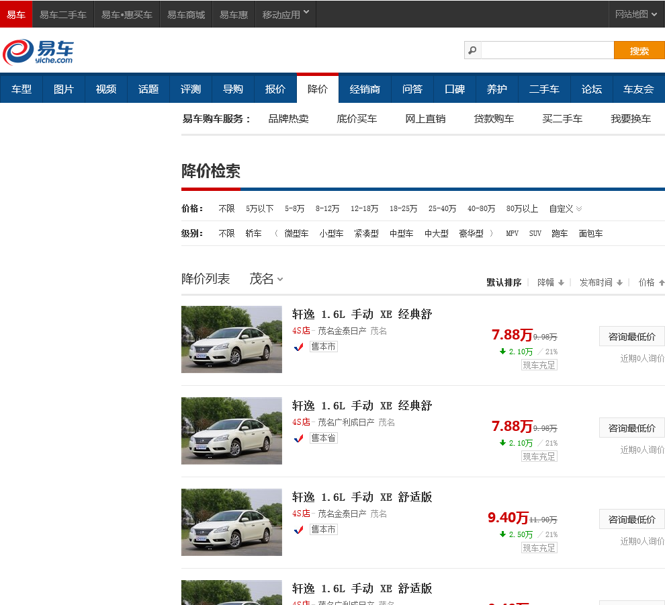Open the first 轩逸 car thumbnail

[x=232, y=339]
